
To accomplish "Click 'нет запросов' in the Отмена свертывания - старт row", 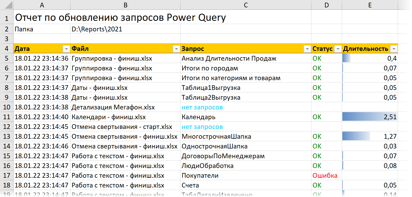I will 246,127.
